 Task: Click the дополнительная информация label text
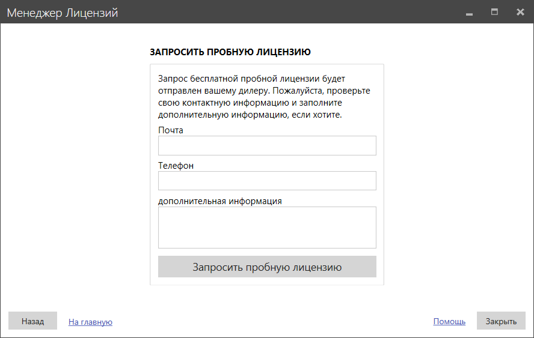220,201
